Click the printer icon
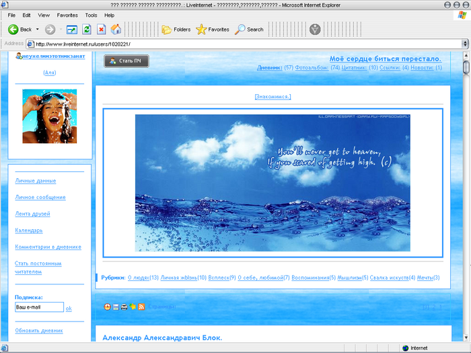The height and width of the screenshot is (353, 471). coord(124,307)
